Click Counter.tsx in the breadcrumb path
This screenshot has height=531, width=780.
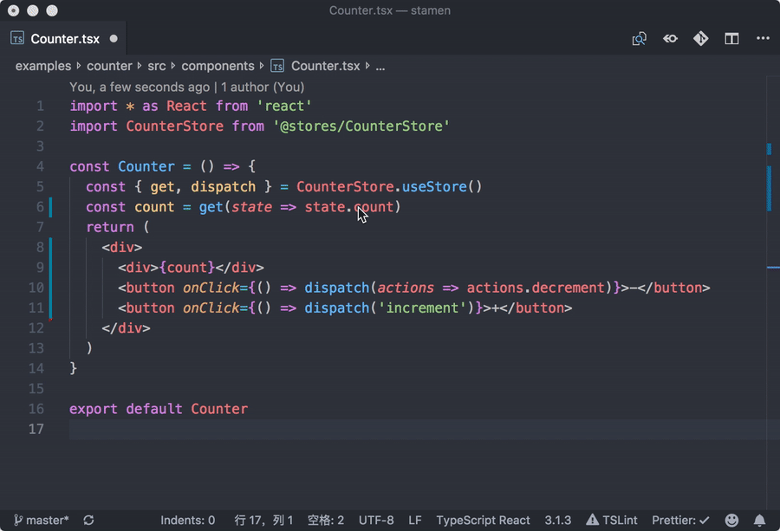pyautogui.click(x=325, y=66)
